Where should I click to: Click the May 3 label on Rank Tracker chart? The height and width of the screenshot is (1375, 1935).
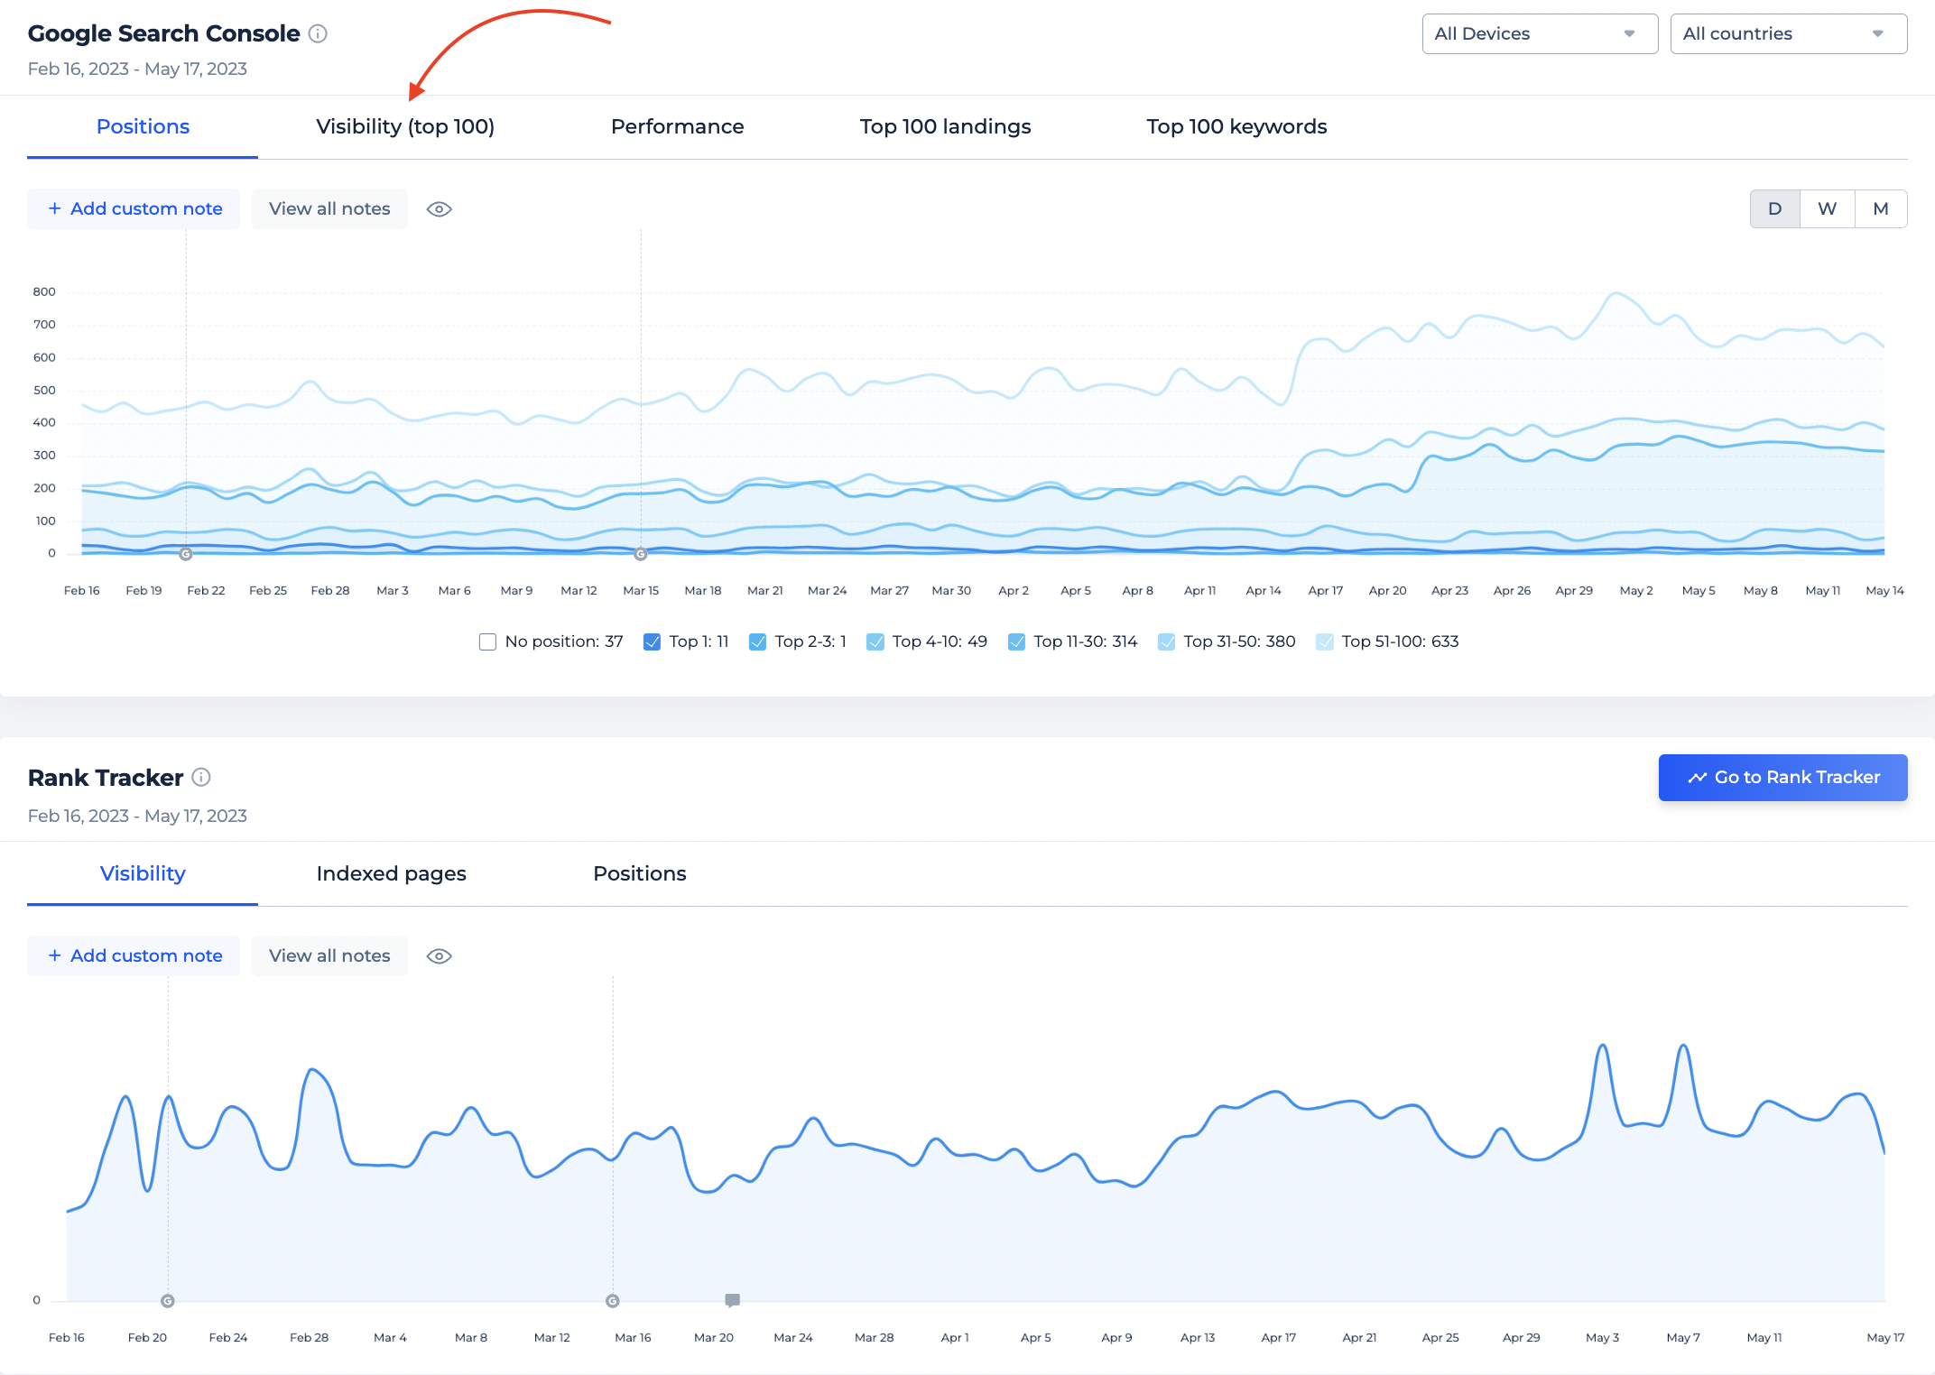click(1602, 1337)
